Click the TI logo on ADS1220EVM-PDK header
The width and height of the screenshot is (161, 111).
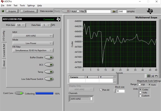[x=58, y=19]
